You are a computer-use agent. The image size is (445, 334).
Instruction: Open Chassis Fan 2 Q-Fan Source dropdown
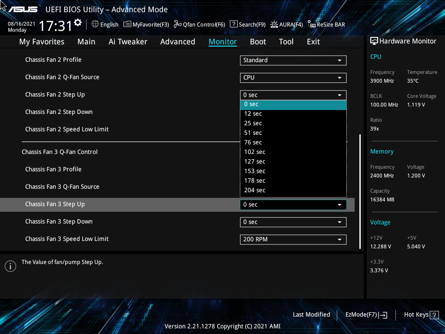coord(293,77)
